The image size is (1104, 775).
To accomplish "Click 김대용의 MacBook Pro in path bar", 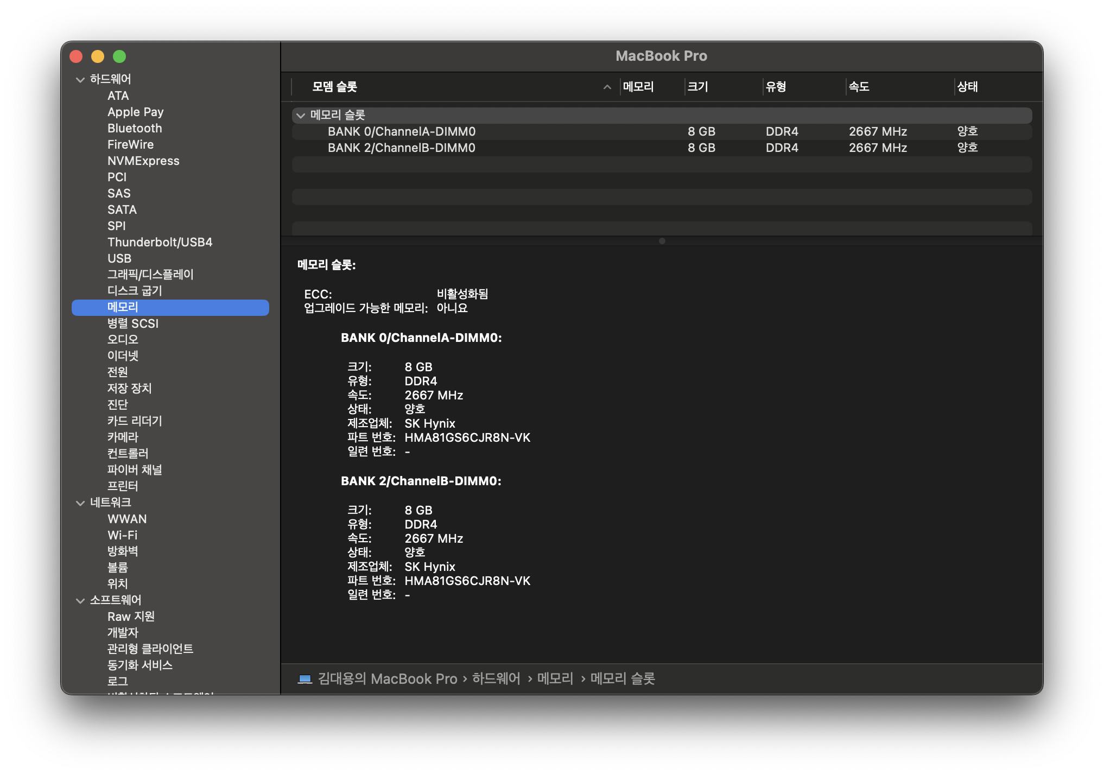I will pyautogui.click(x=388, y=679).
